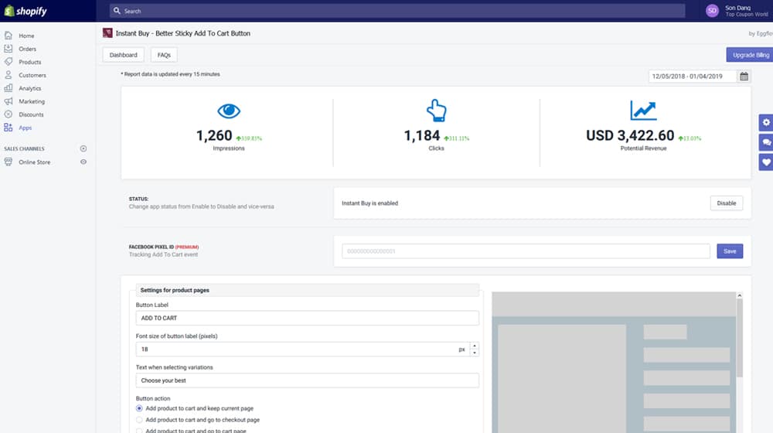Click the Marketing megaphone icon
The width and height of the screenshot is (773, 433).
pyautogui.click(x=9, y=101)
